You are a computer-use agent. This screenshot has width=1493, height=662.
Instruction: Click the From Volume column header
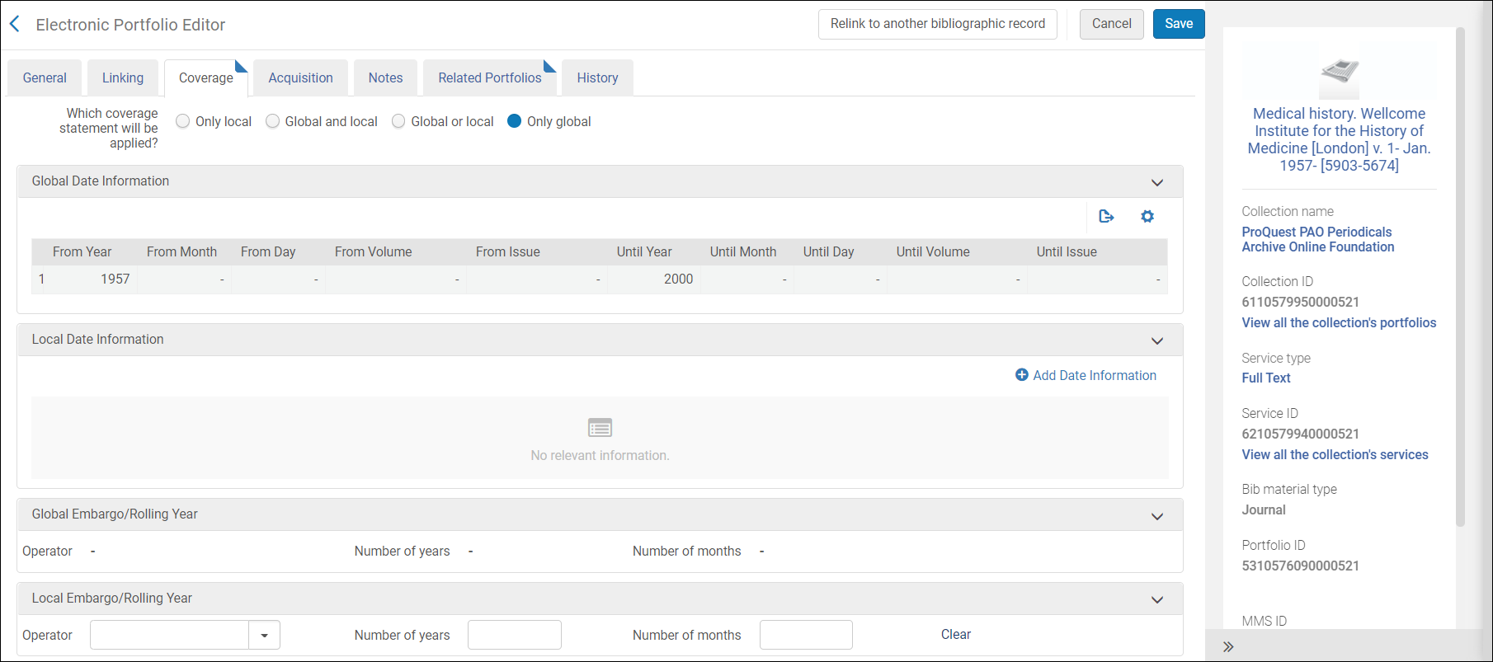[x=373, y=251]
